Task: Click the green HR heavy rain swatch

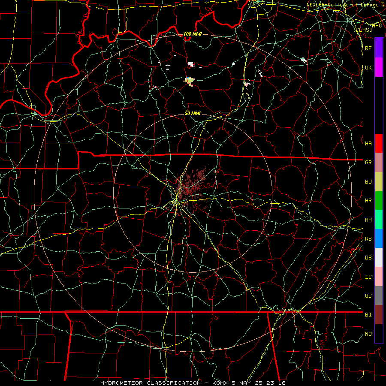Action: 379,201
